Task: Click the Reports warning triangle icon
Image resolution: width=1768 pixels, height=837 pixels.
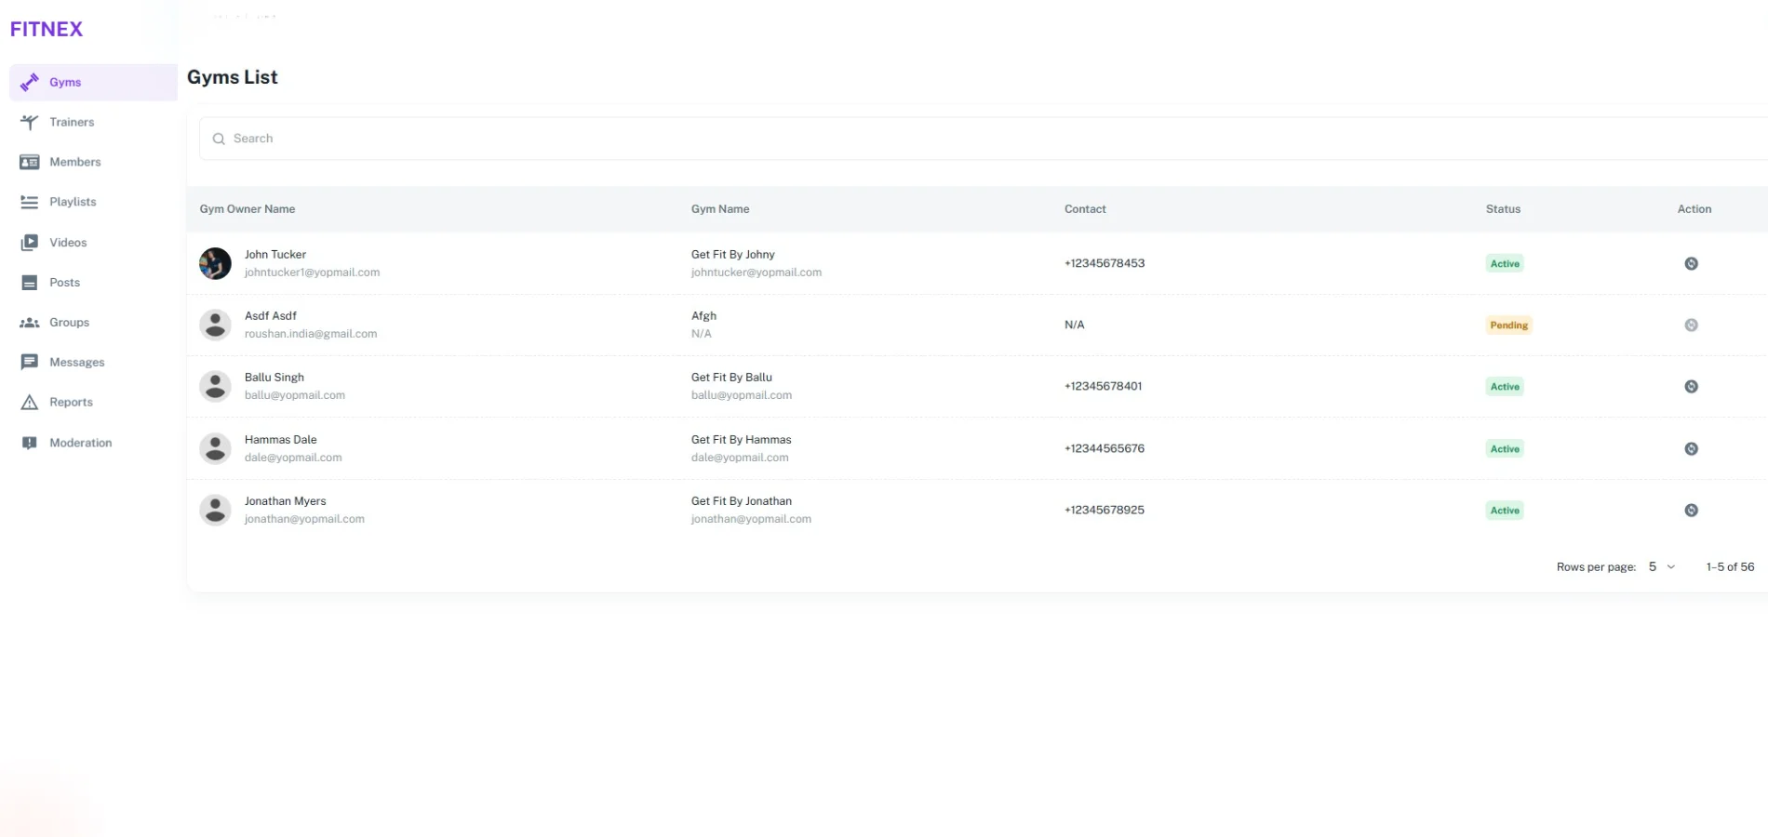Action: click(x=30, y=403)
